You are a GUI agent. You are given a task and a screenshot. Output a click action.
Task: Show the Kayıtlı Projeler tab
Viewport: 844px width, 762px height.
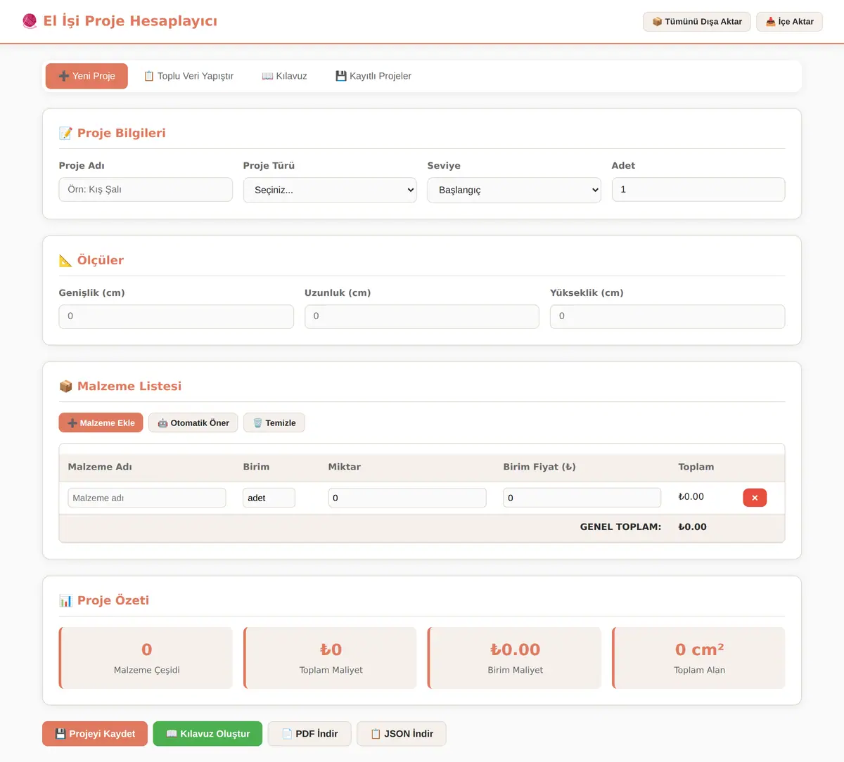tap(373, 76)
